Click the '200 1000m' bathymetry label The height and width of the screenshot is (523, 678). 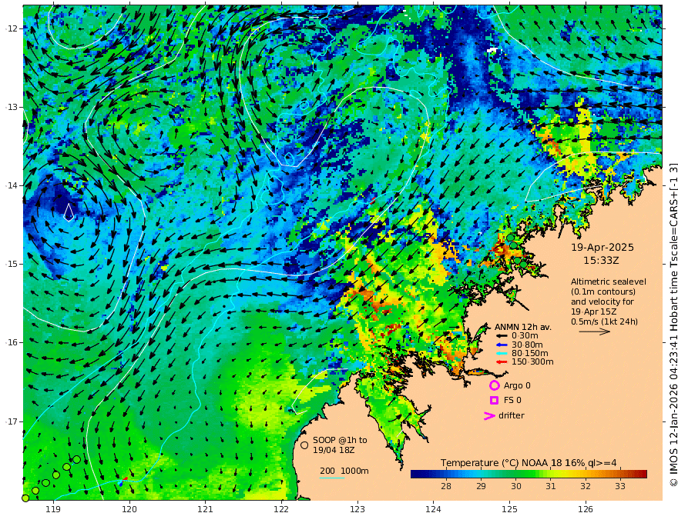click(344, 471)
